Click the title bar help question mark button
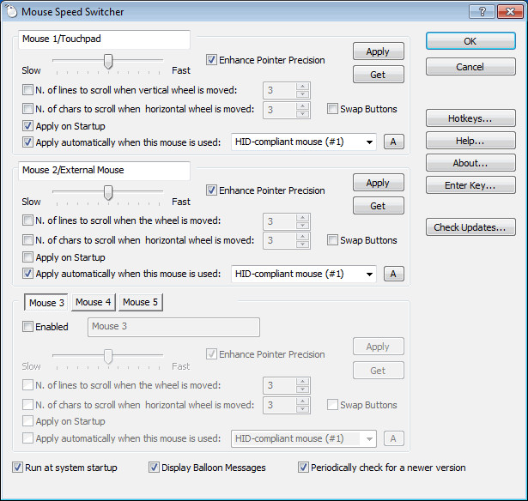 coord(482,12)
